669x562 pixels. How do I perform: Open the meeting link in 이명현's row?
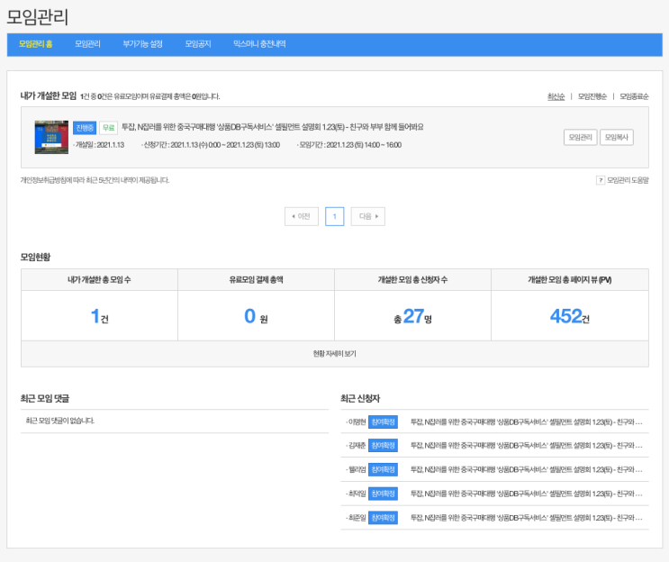click(x=527, y=422)
